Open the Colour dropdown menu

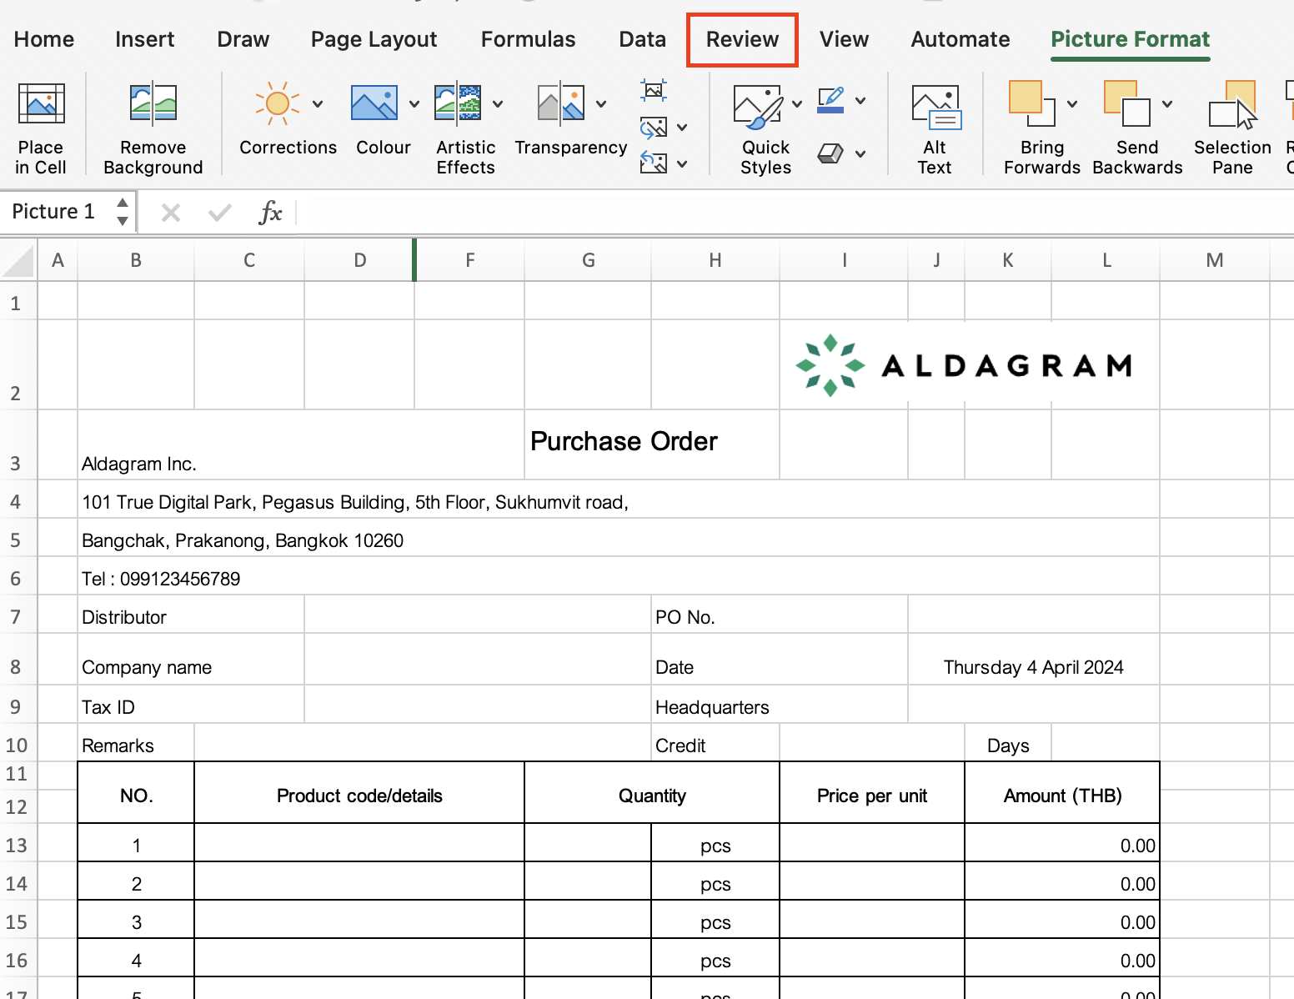coord(414,104)
